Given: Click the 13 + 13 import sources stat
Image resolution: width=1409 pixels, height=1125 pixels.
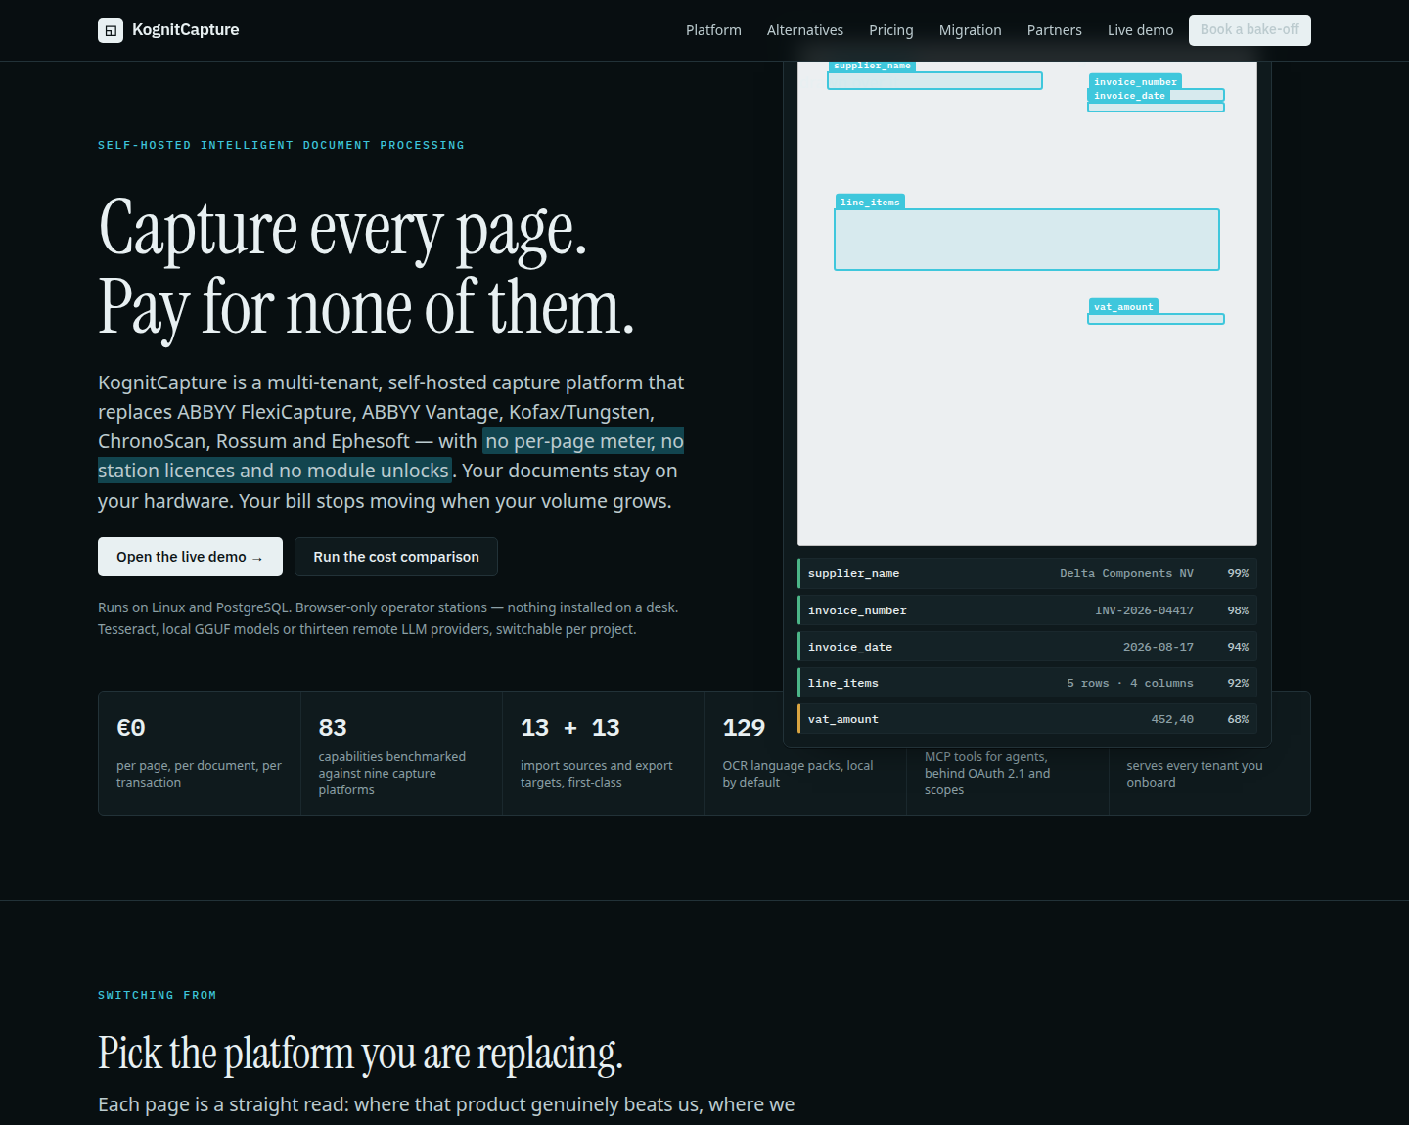Looking at the screenshot, I should [x=604, y=753].
